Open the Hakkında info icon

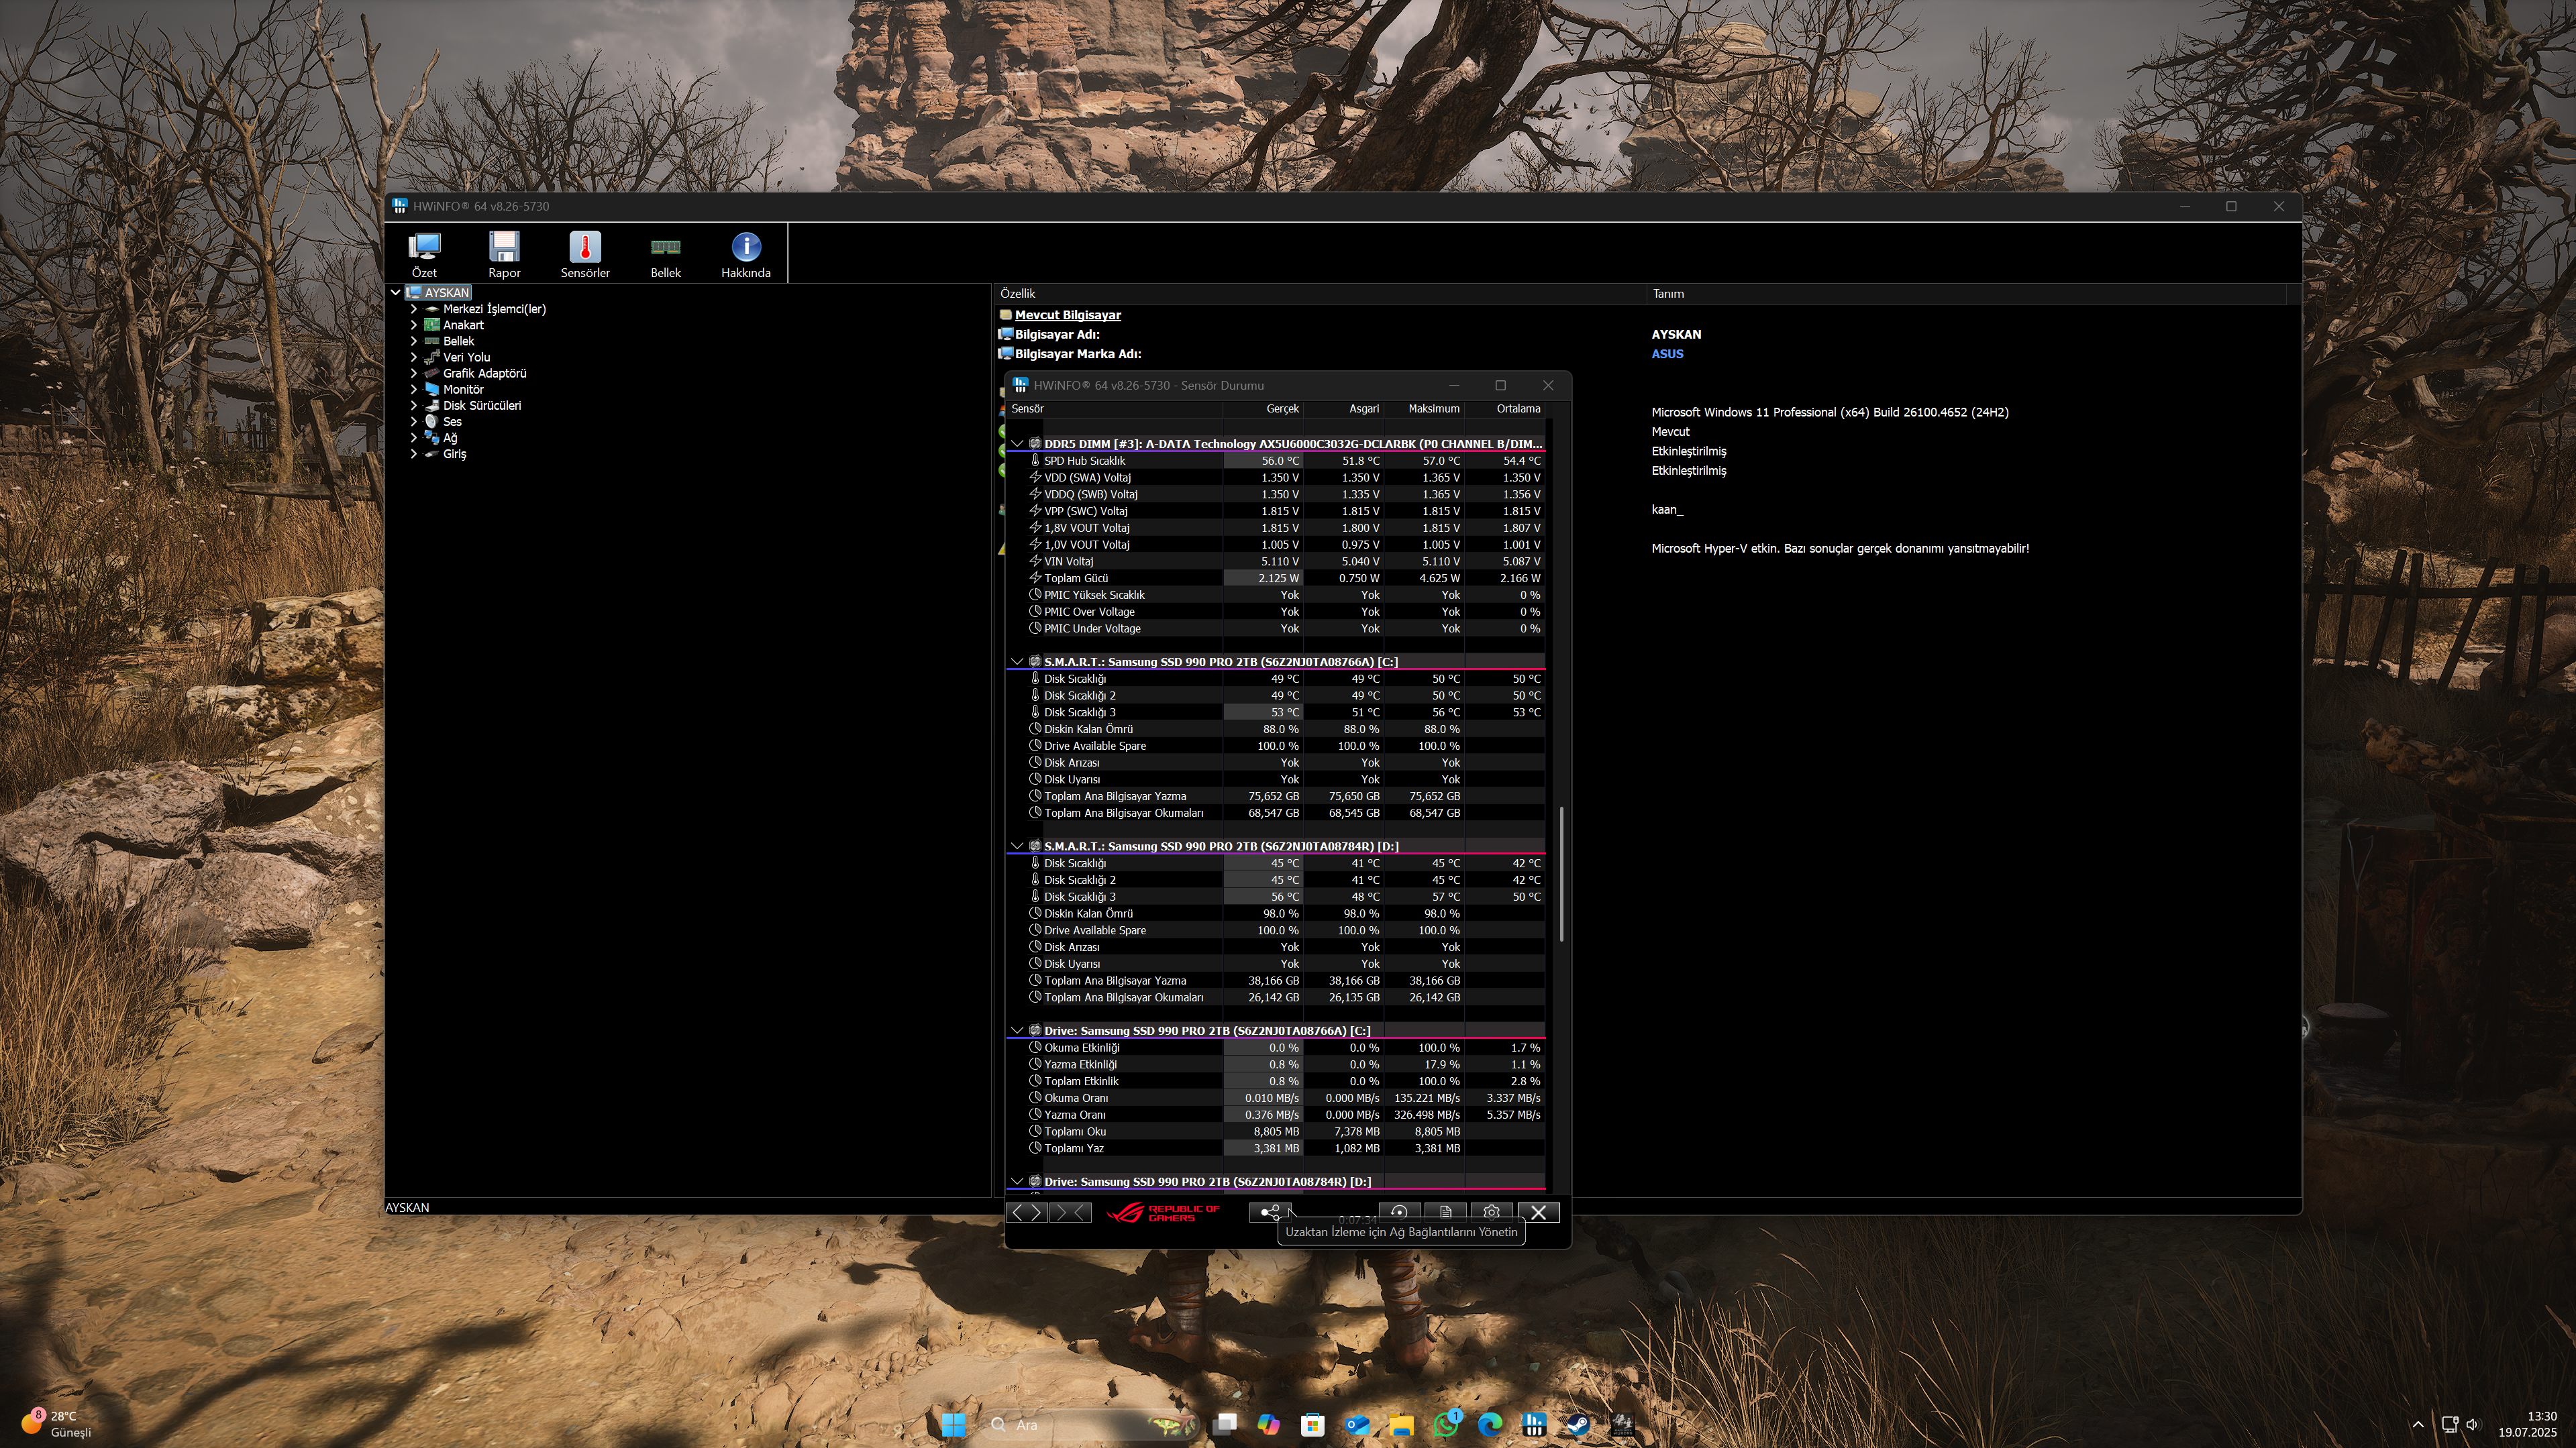[x=746, y=254]
